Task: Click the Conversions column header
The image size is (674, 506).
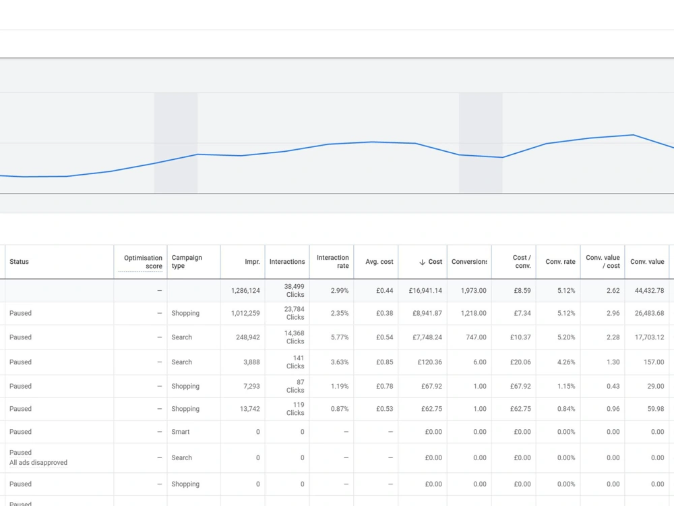Action: click(x=469, y=262)
